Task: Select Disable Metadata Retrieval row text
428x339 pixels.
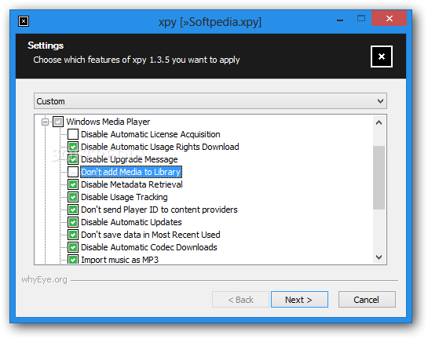Action: pos(132,184)
